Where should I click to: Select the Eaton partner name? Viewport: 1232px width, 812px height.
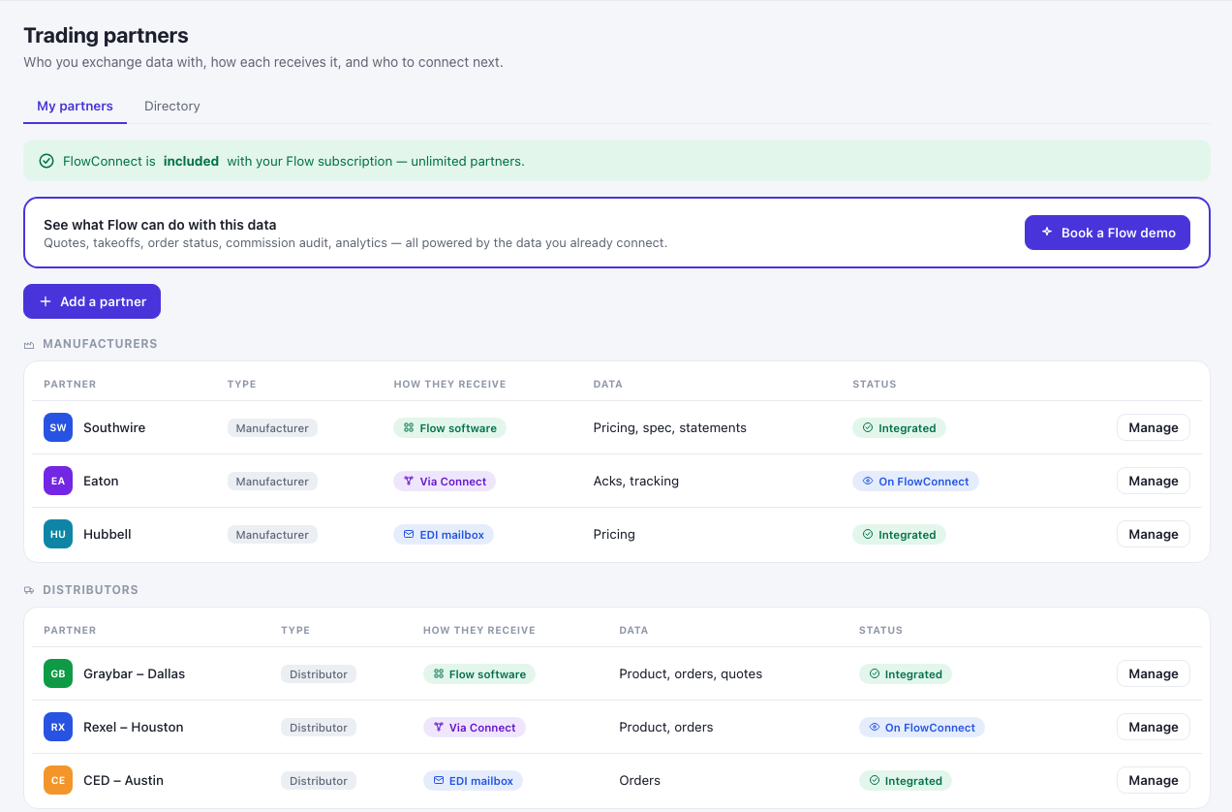pyautogui.click(x=101, y=481)
